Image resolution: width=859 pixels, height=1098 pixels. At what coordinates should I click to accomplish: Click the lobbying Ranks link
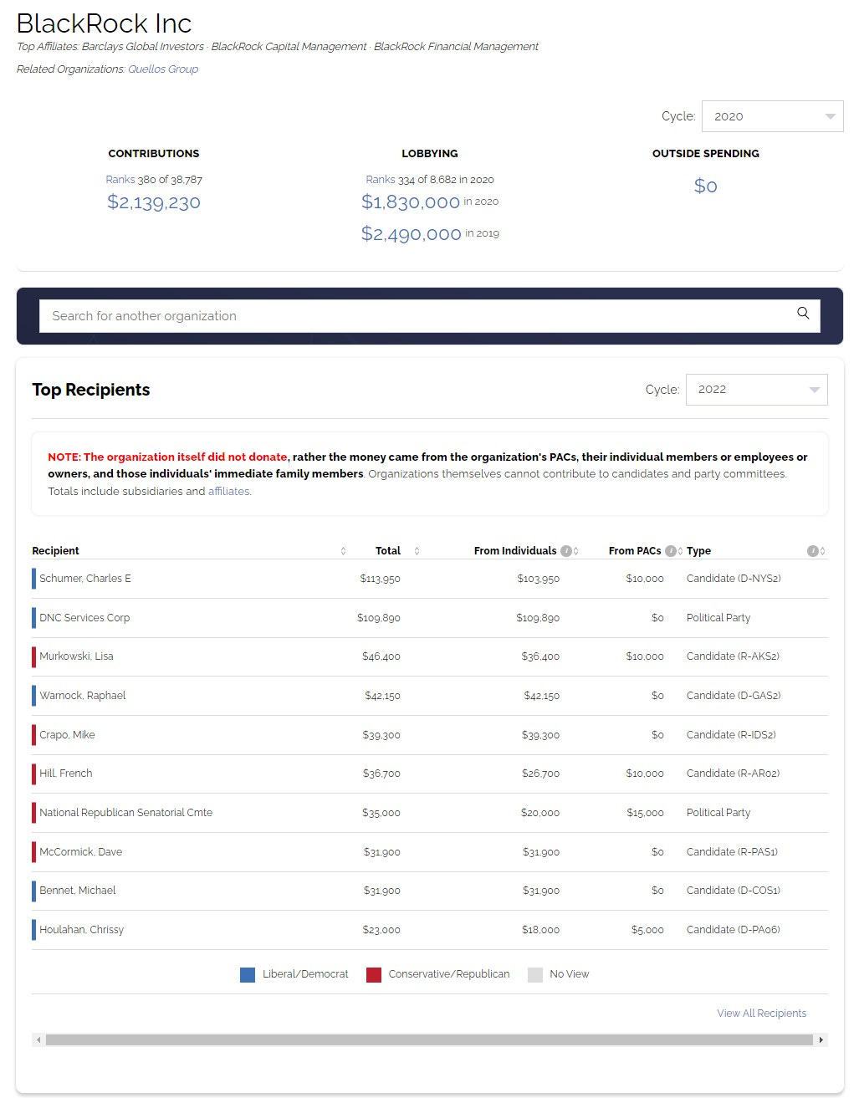tap(381, 180)
